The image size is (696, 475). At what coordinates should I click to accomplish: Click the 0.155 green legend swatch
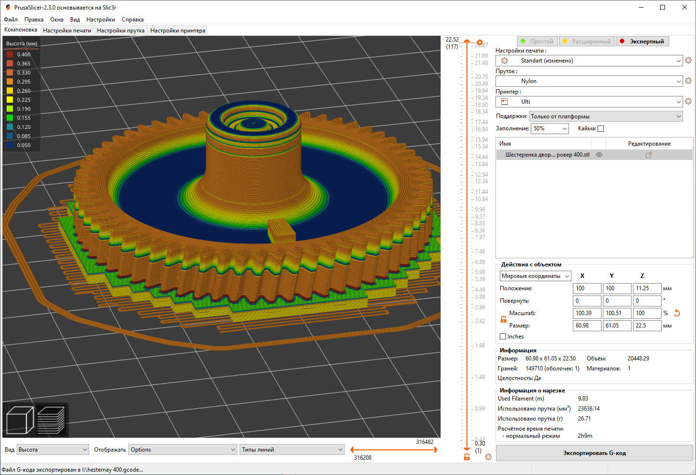tap(10, 118)
